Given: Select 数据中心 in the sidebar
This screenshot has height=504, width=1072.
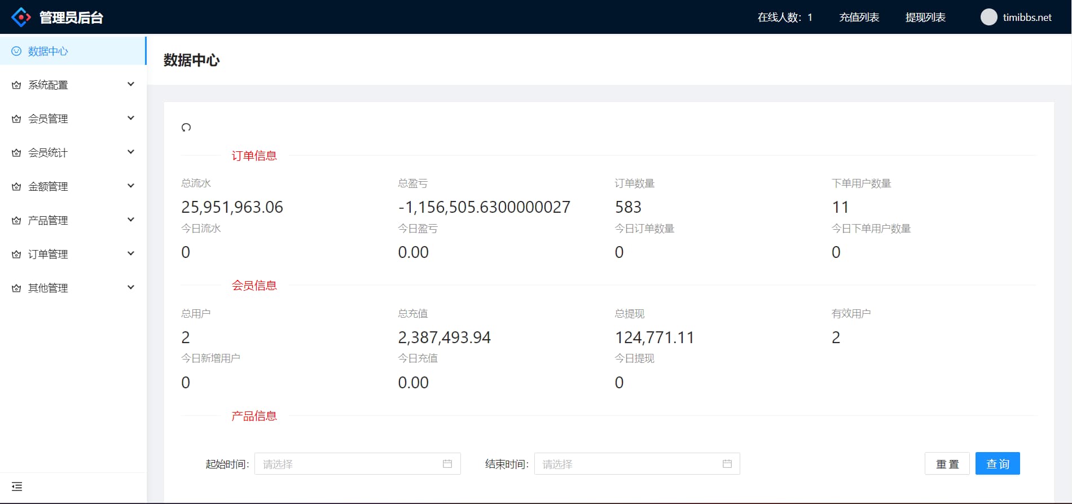Looking at the screenshot, I should (48, 51).
